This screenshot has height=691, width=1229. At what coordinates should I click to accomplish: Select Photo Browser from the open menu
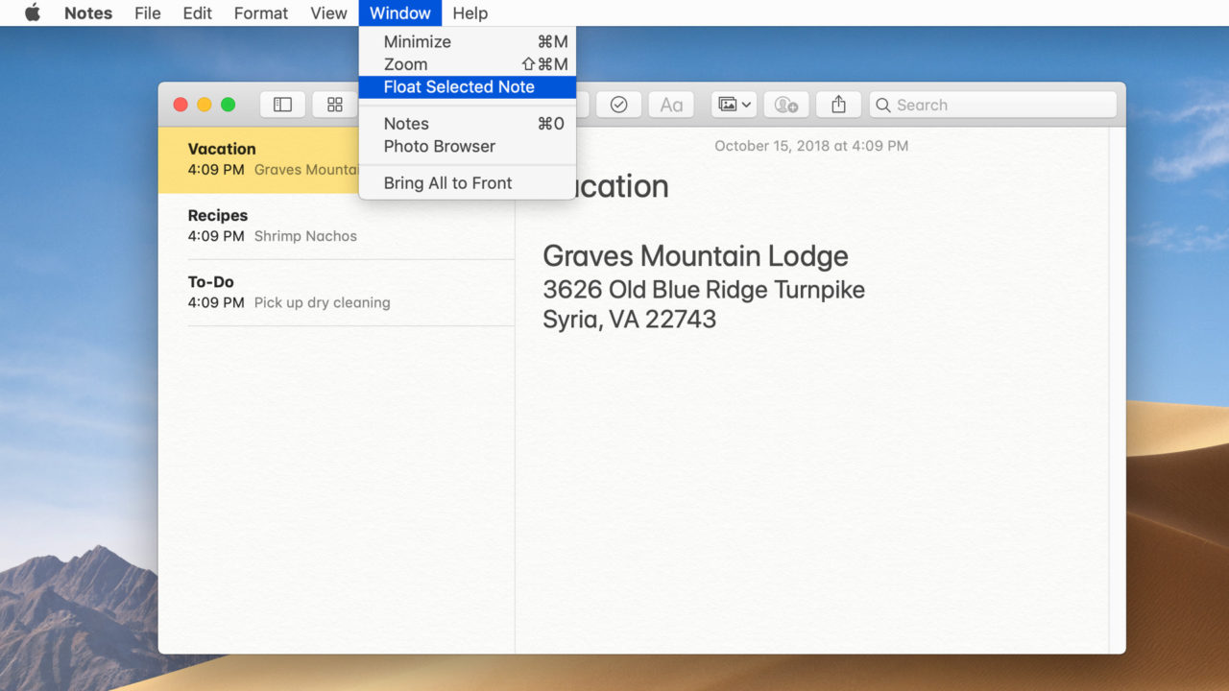(439, 146)
